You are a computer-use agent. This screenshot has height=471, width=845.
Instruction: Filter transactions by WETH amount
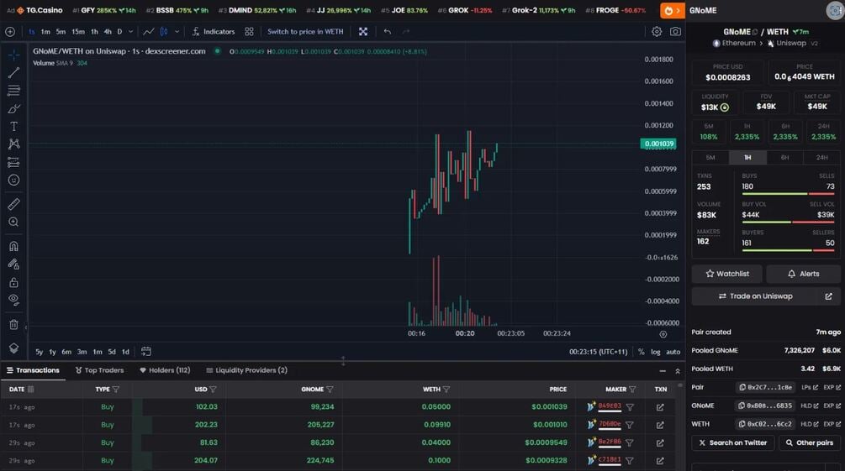click(446, 390)
